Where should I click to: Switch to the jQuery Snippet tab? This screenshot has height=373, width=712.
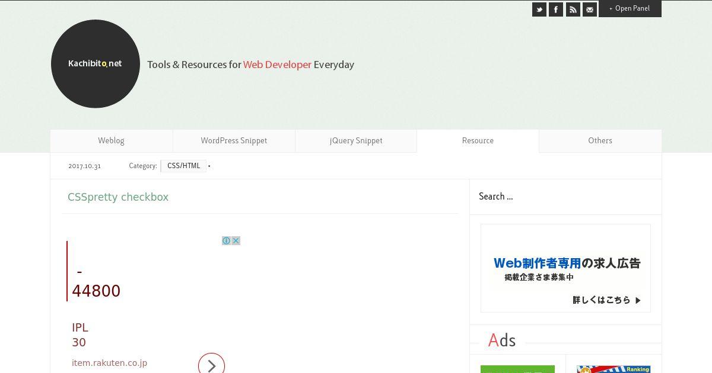pos(356,141)
